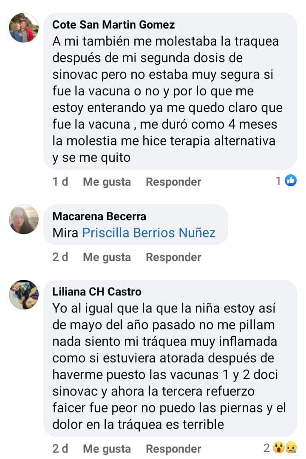Like Liliana CH Castro's comment
Screen dimensions: 306x459
pyautogui.click(x=107, y=449)
